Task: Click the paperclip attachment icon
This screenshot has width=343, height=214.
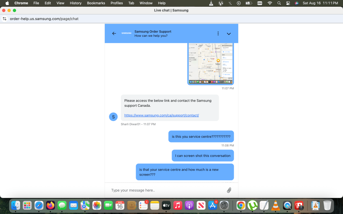Action: point(229,190)
